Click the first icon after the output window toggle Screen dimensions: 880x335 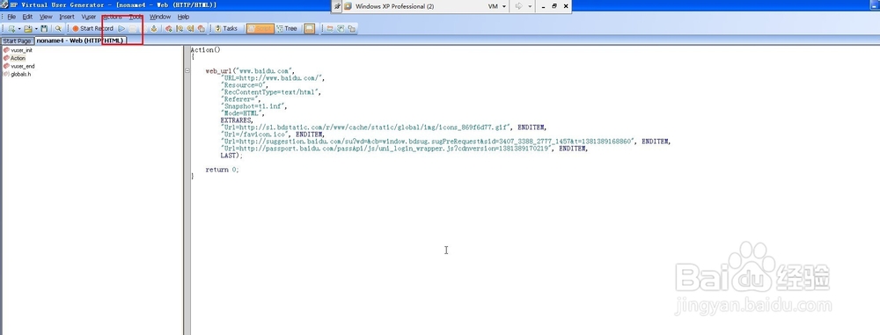tap(330, 28)
